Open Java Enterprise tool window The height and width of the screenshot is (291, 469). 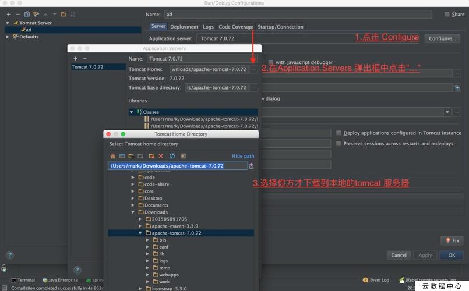click(x=61, y=281)
